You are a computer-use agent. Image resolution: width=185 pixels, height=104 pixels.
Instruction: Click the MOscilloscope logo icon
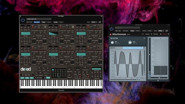tap(110, 34)
